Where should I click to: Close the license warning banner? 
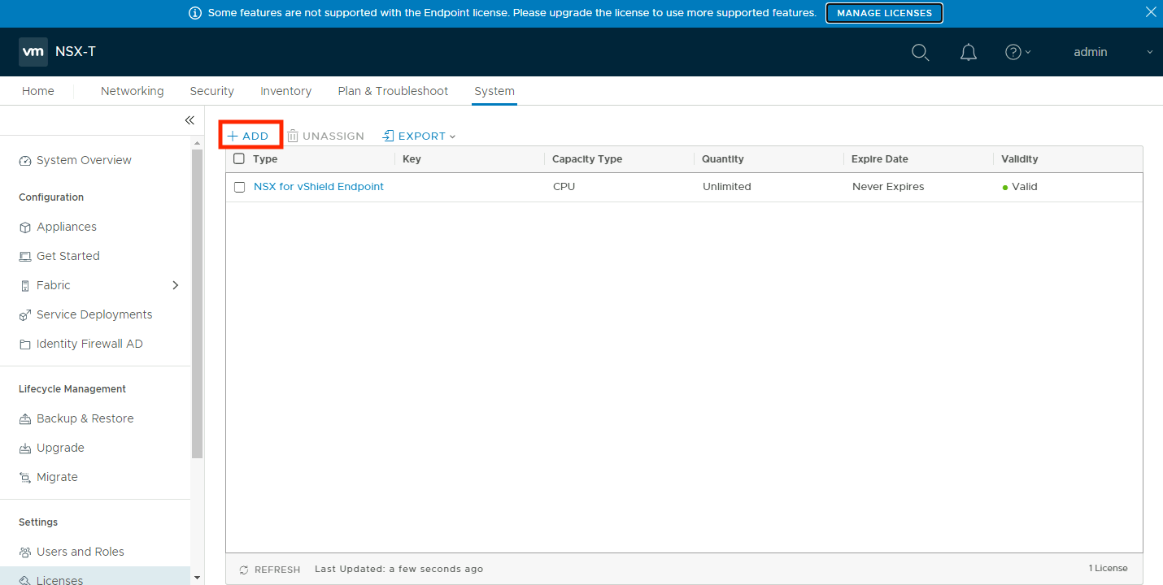[1150, 12]
